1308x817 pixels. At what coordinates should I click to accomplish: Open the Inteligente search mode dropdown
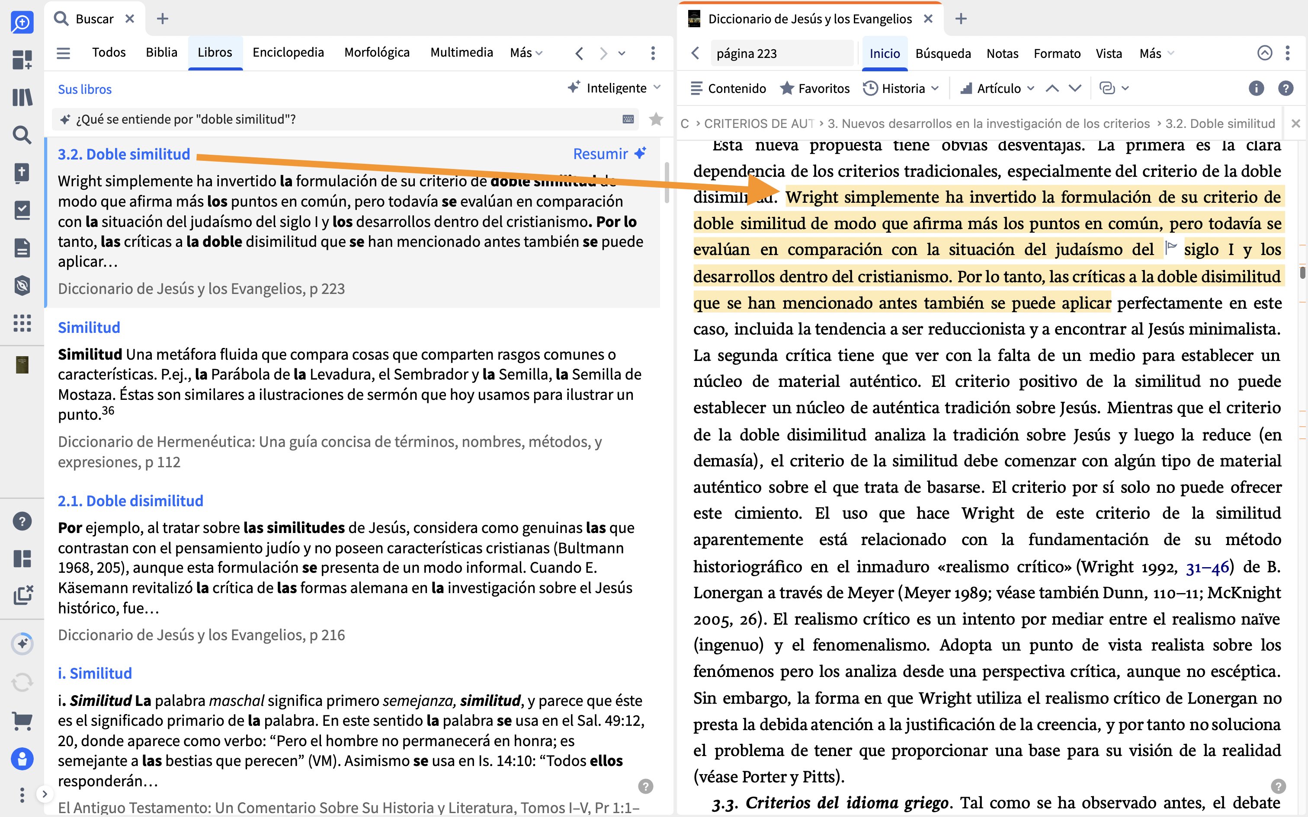coord(615,87)
